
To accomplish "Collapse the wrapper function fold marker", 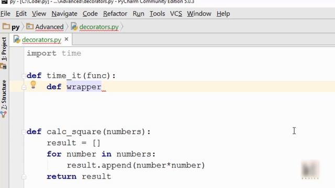I will pos(24,87).
